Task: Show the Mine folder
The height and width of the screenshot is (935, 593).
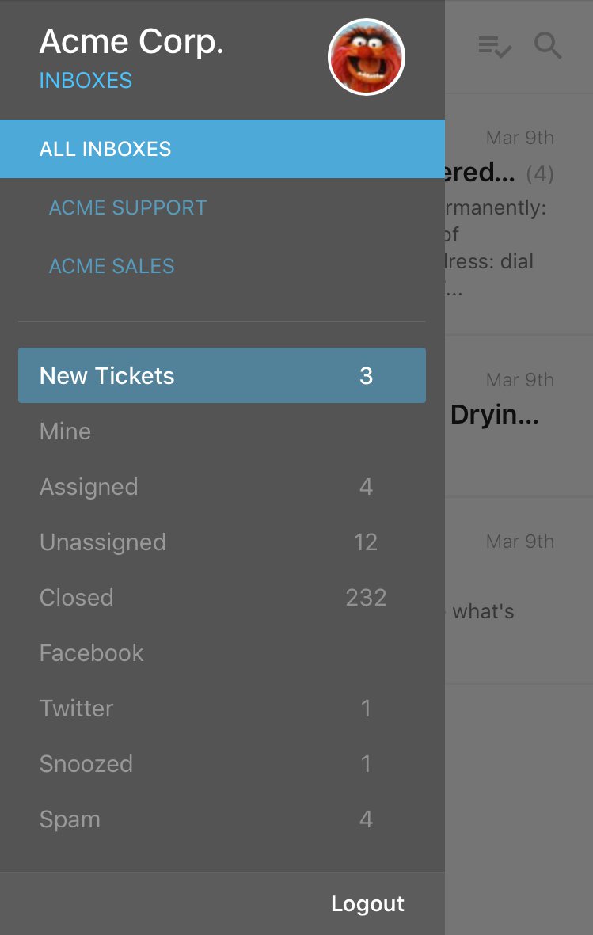Action: pyautogui.click(x=222, y=431)
